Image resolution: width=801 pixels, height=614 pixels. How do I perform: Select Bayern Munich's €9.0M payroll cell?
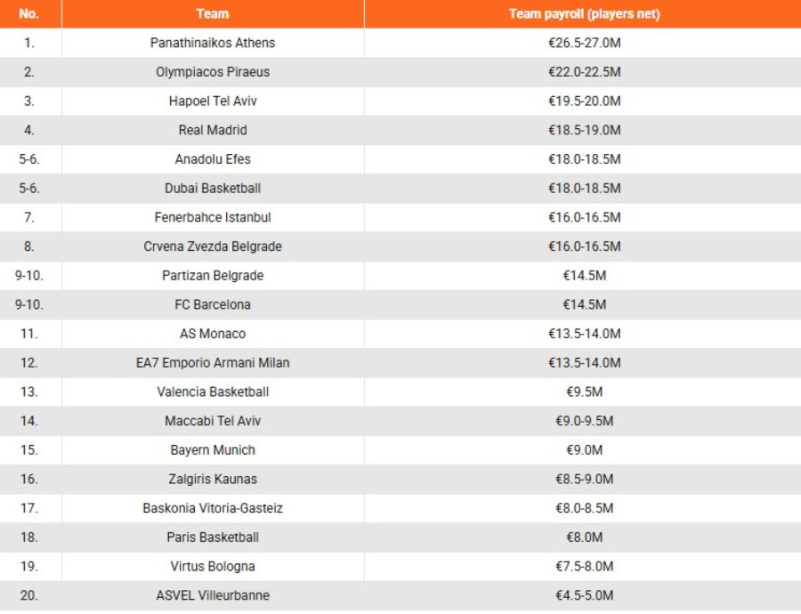(x=584, y=450)
